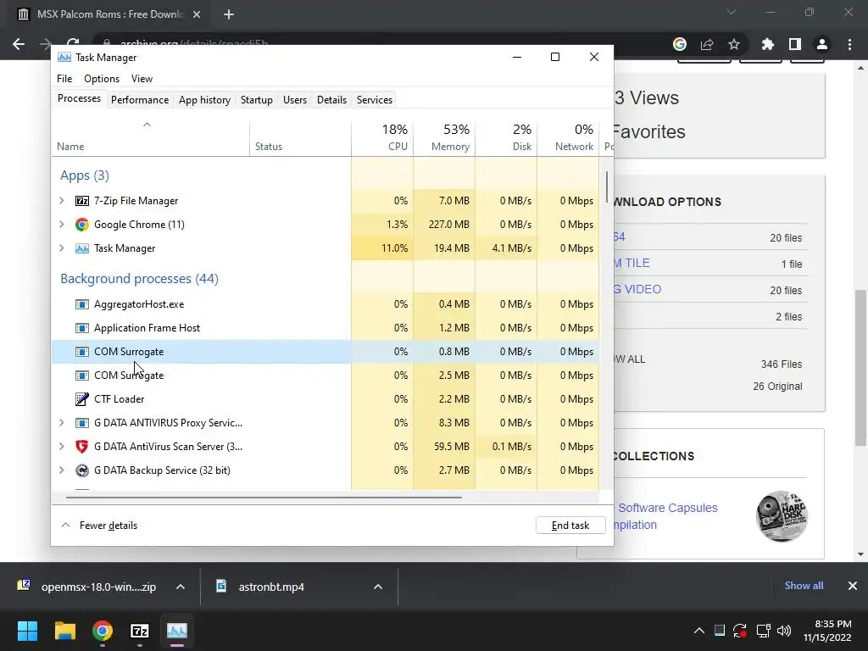Close the downloads bar
The height and width of the screenshot is (651, 868).
853,586
